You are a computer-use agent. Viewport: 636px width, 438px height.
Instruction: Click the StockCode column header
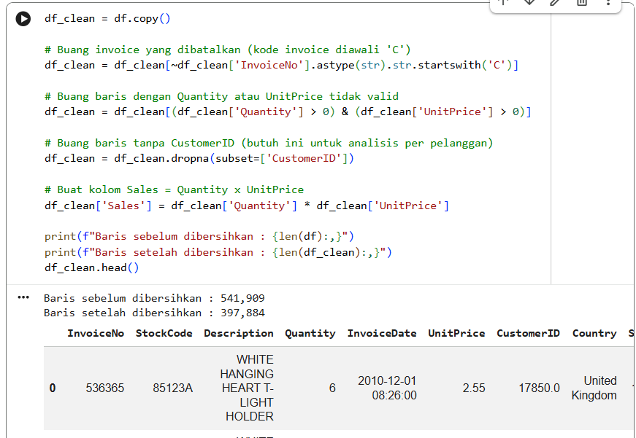[x=164, y=333]
